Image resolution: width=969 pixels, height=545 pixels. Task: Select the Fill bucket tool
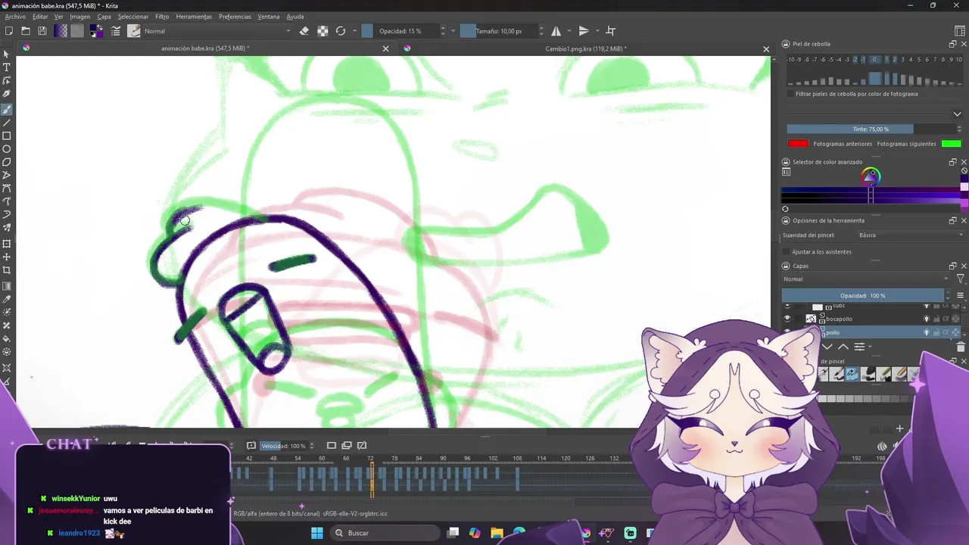coord(7,338)
